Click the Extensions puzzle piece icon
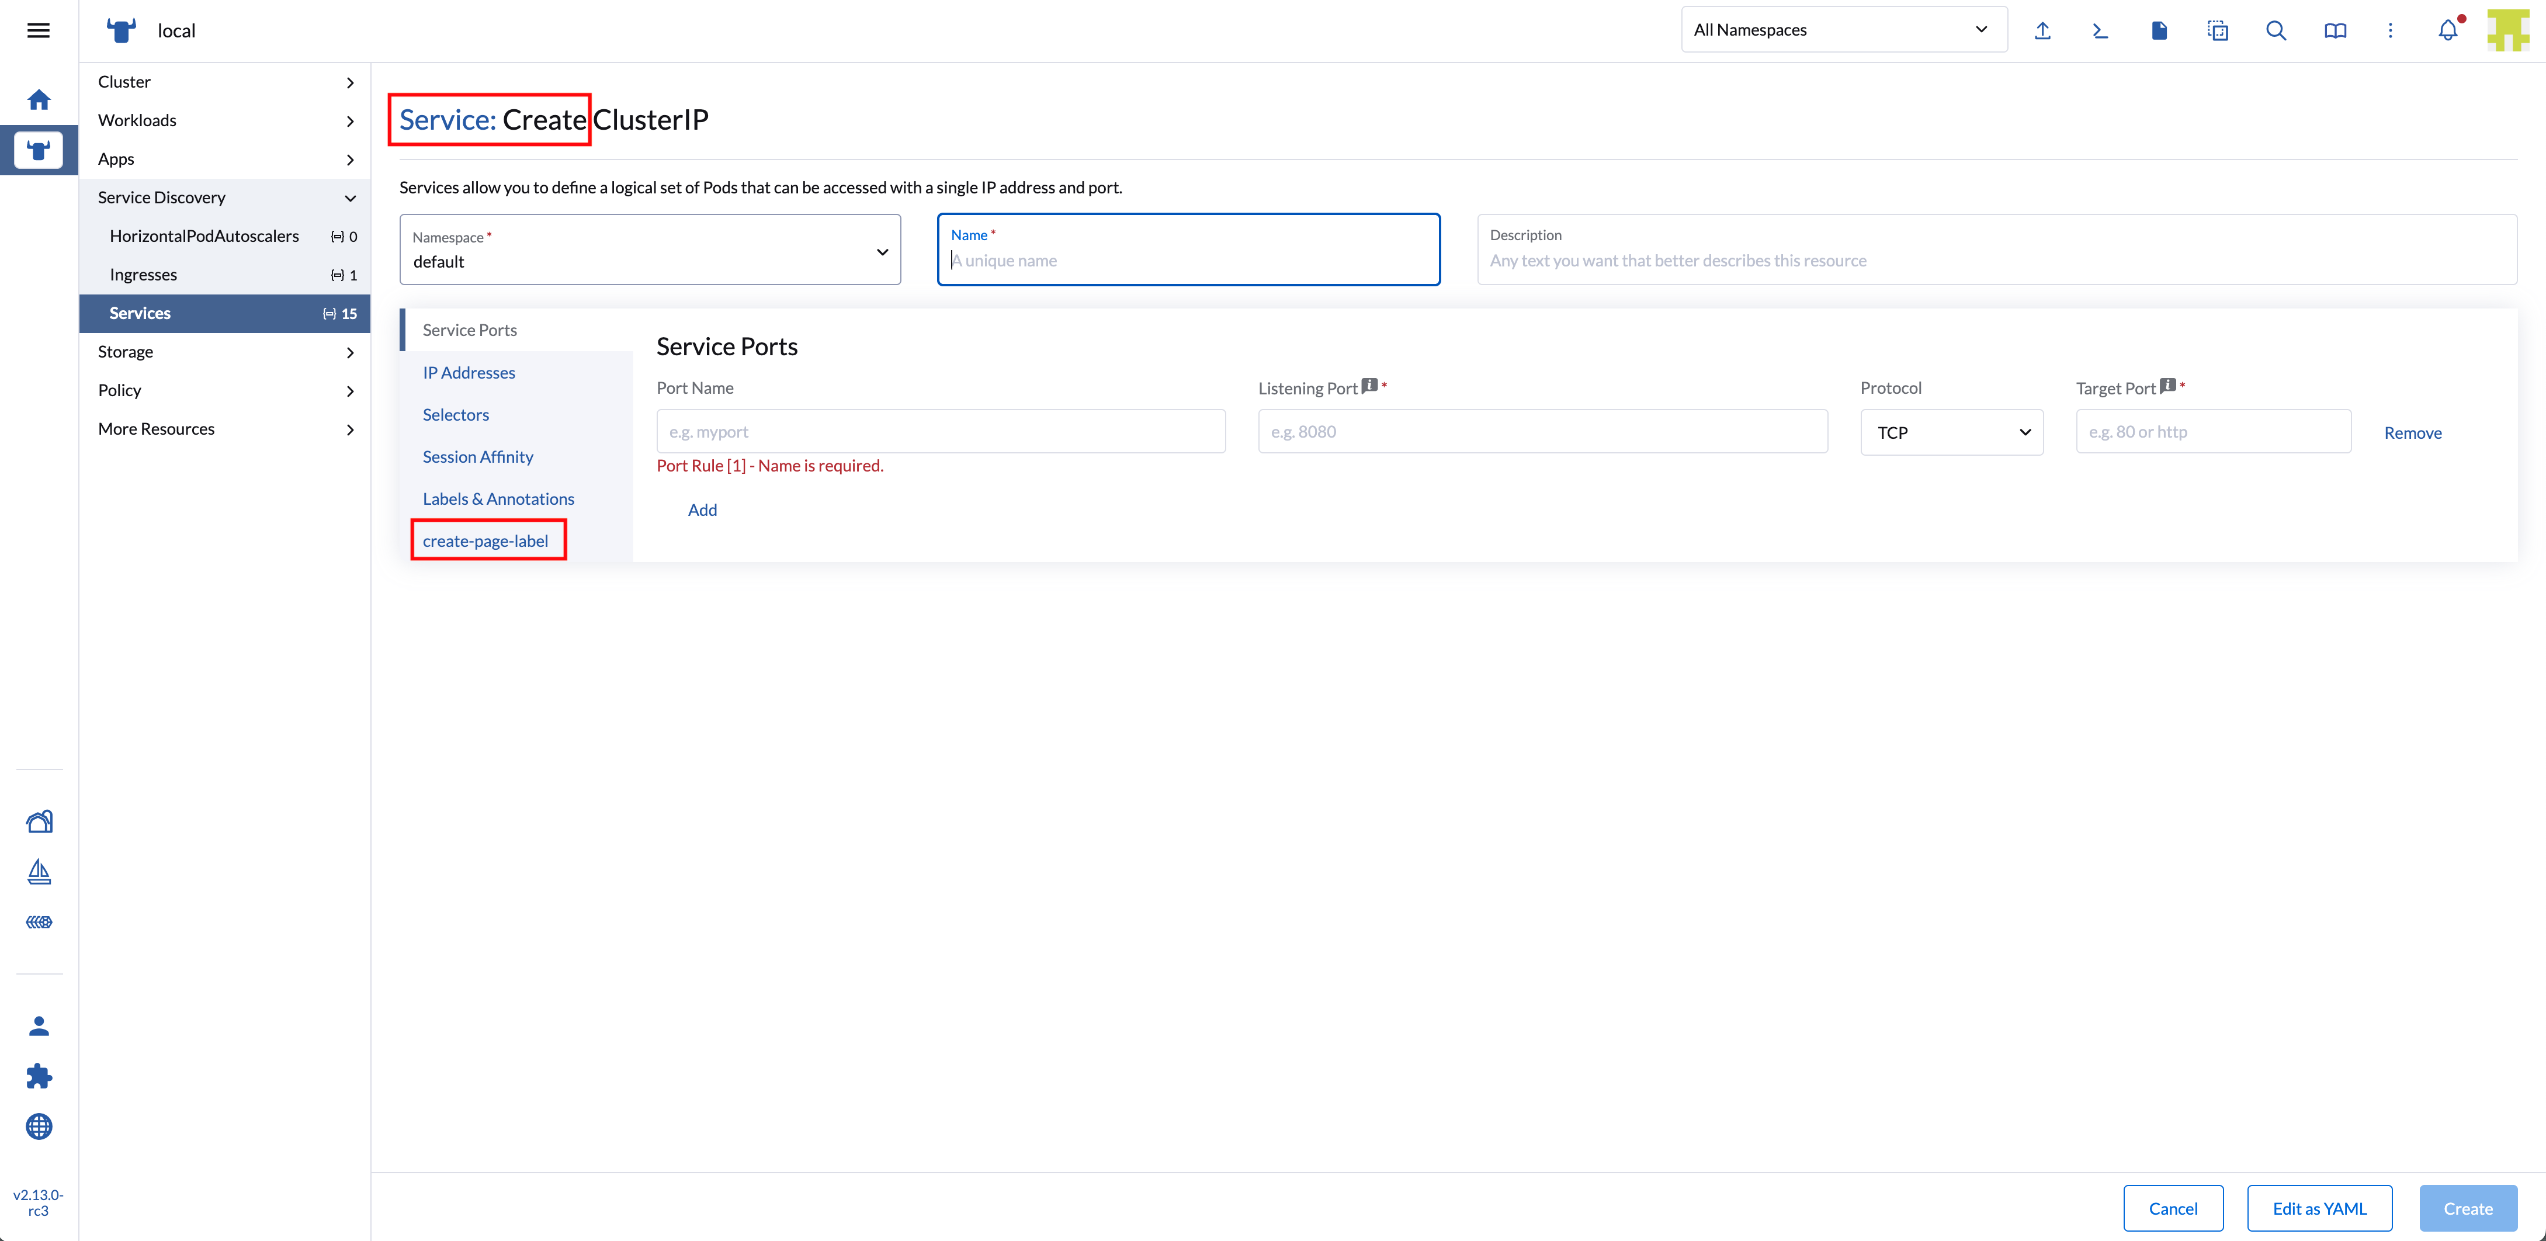Screen dimensions: 2546x1241 (x=39, y=1076)
